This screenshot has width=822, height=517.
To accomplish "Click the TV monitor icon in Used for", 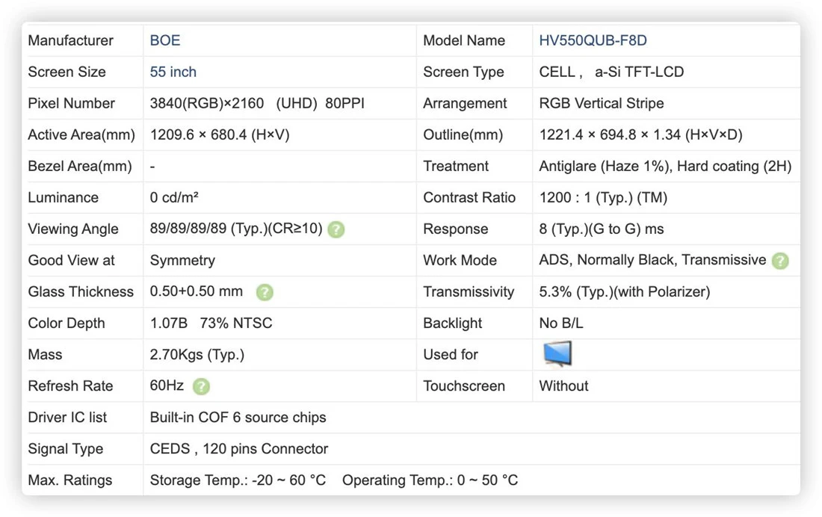I will (557, 354).
